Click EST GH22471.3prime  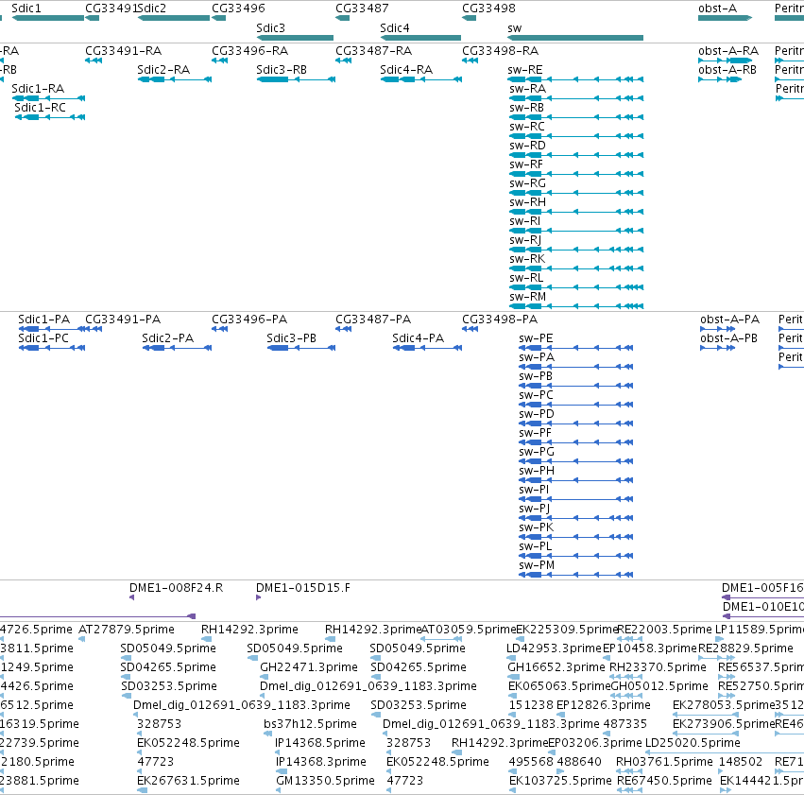pyautogui.click(x=263, y=677)
